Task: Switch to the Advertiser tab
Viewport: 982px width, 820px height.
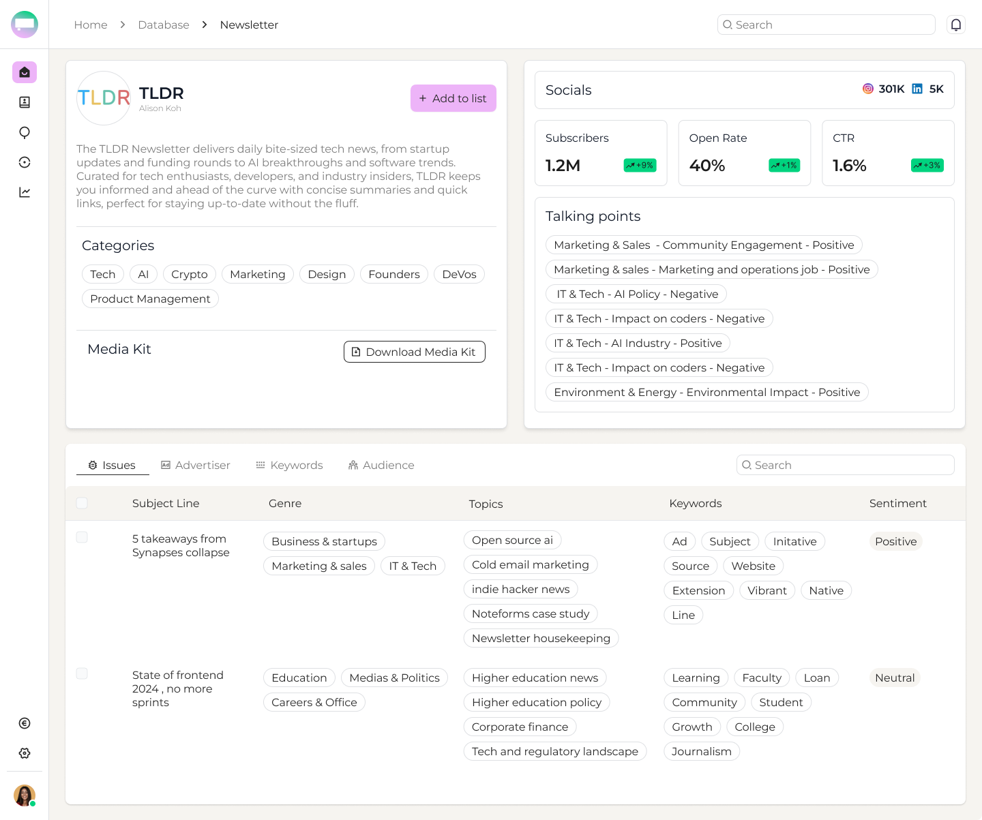Action: pos(196,465)
